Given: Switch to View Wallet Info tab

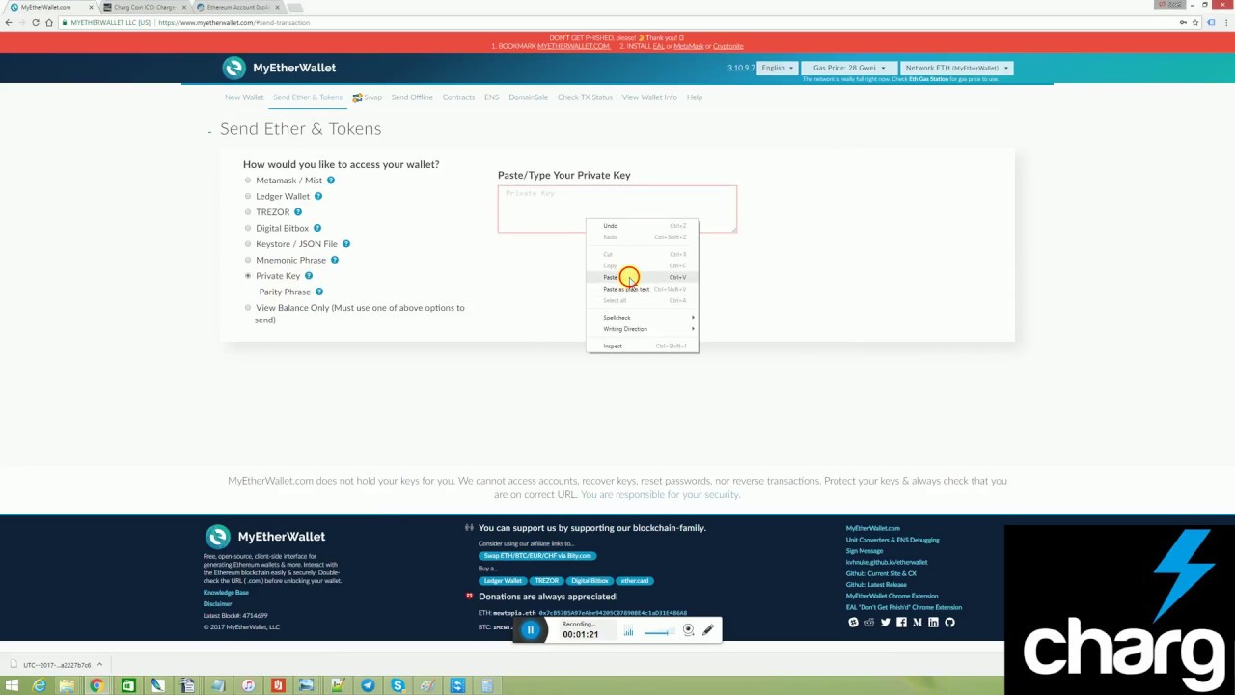Looking at the screenshot, I should (649, 97).
